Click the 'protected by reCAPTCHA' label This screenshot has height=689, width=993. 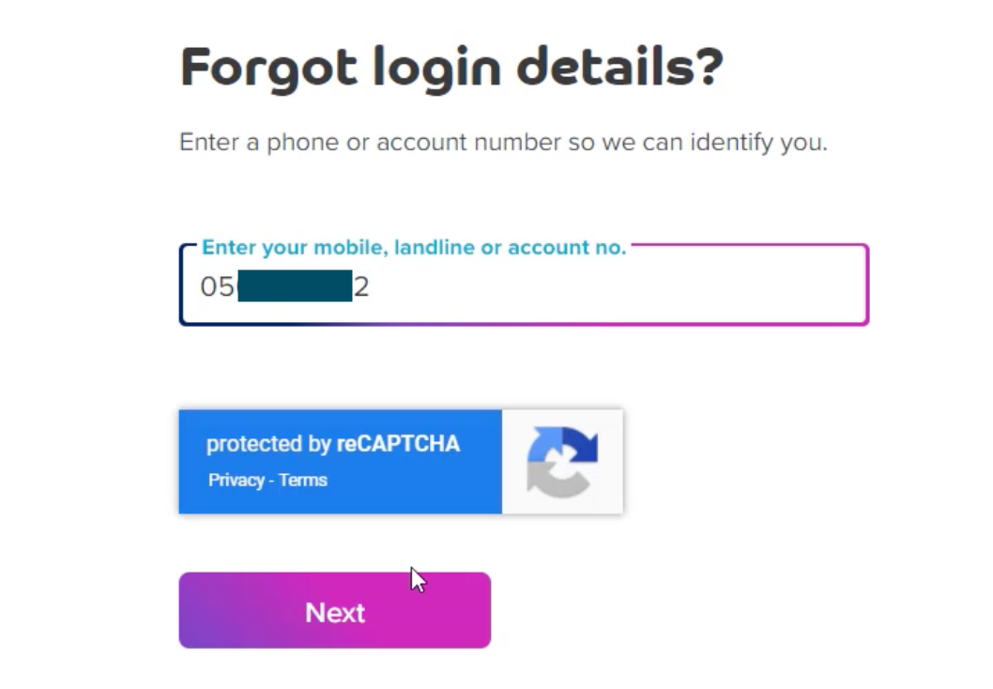[x=332, y=444]
